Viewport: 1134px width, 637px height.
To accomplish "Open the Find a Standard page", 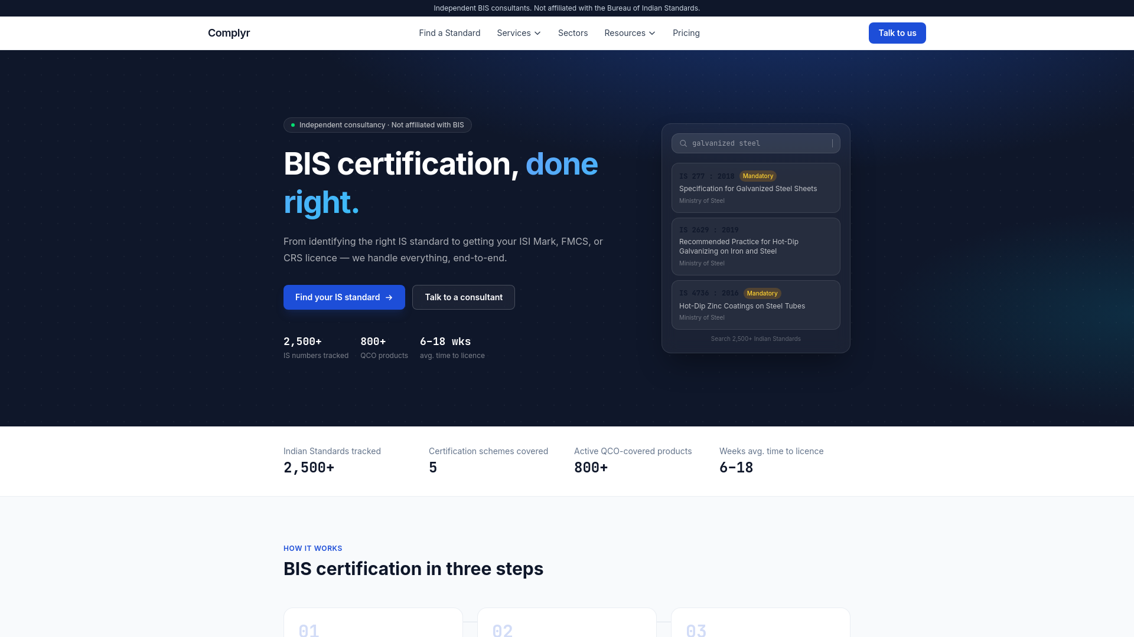I will coord(449,33).
